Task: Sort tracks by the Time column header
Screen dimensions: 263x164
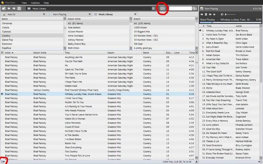Action: [189, 53]
